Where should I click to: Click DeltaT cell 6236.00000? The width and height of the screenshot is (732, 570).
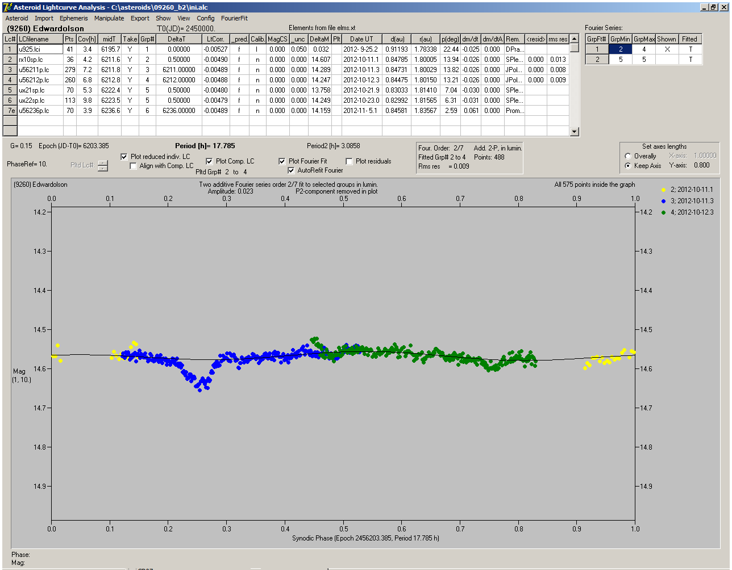[x=179, y=111]
